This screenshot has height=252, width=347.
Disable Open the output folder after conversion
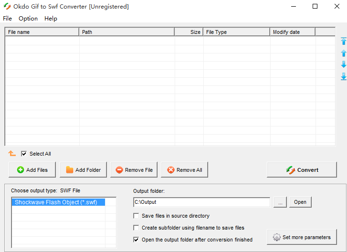136,240
